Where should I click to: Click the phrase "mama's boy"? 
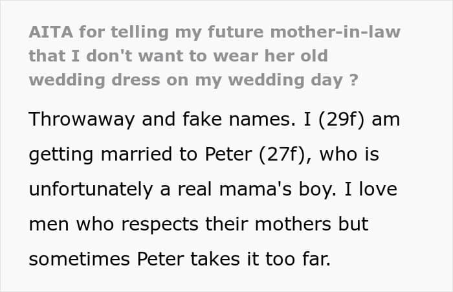pos(278,189)
